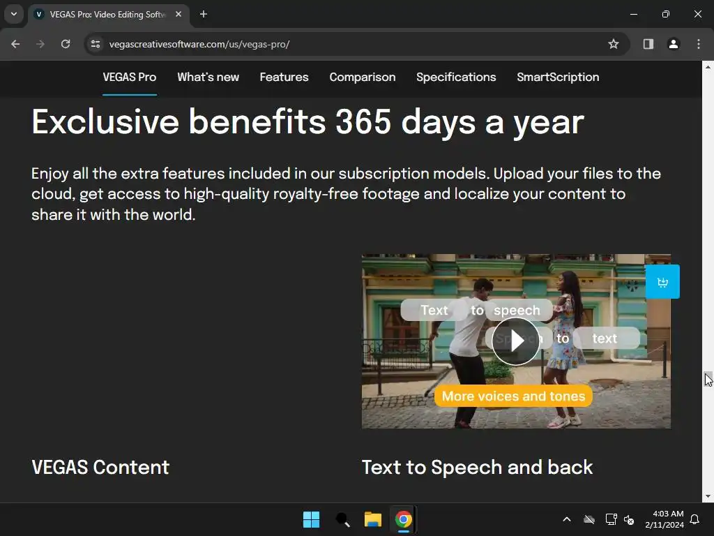Open the notifications bell
714x536 pixels.
694,519
